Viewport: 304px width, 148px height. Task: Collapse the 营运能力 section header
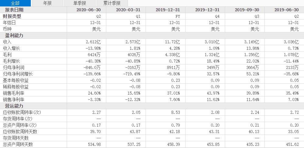coord(14,106)
